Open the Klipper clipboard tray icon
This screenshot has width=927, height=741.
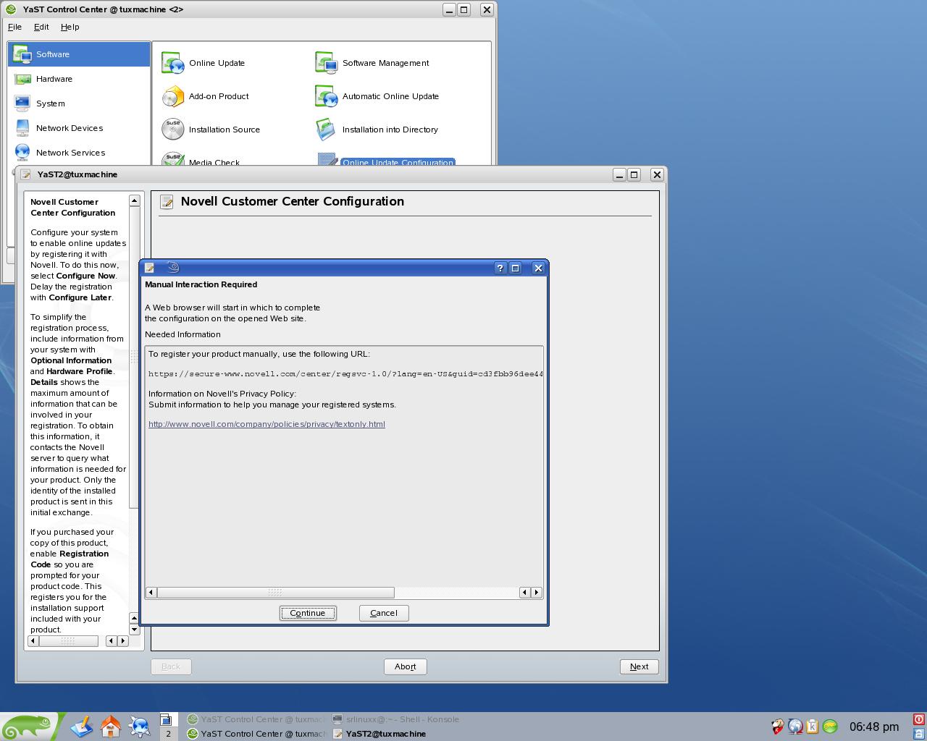813,727
